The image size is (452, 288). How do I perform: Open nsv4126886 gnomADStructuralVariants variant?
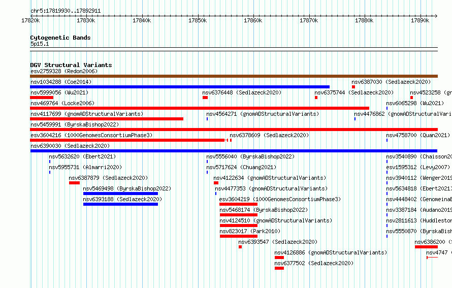tap(331, 252)
